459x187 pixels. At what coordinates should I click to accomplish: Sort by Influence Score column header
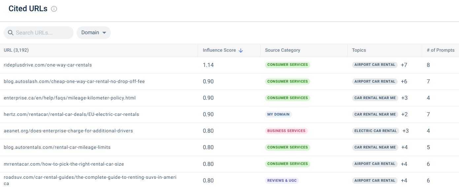(219, 50)
